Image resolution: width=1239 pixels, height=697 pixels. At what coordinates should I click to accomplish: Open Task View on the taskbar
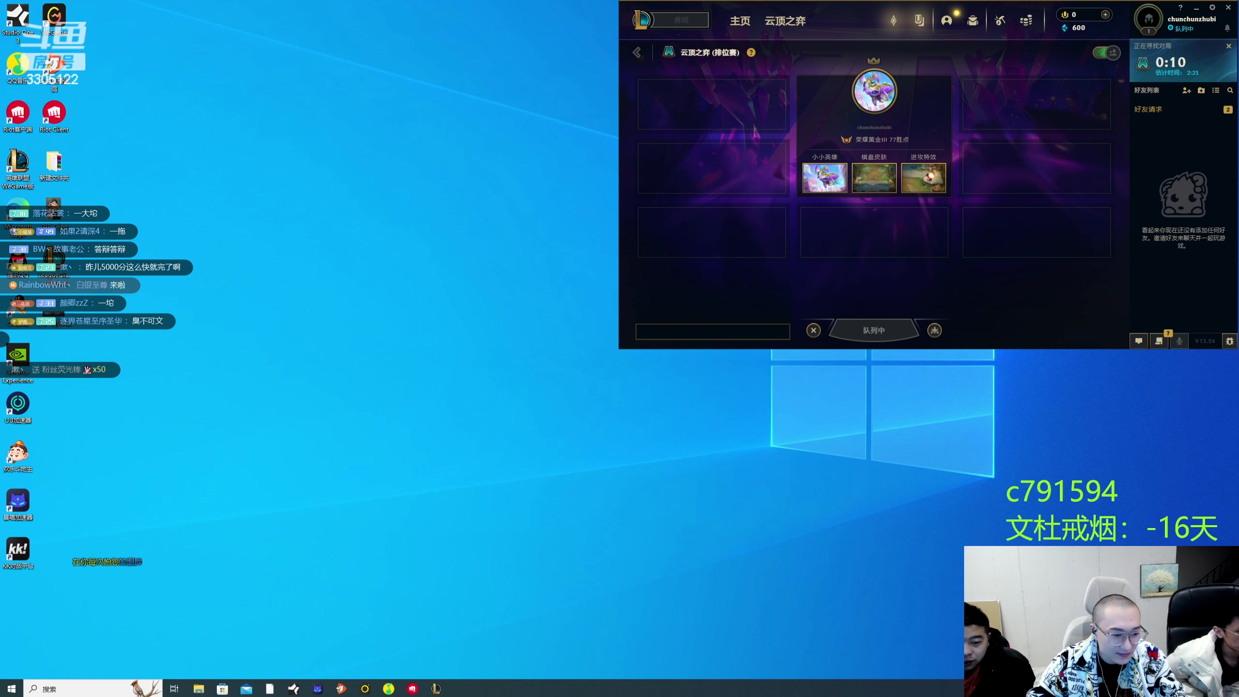click(174, 689)
